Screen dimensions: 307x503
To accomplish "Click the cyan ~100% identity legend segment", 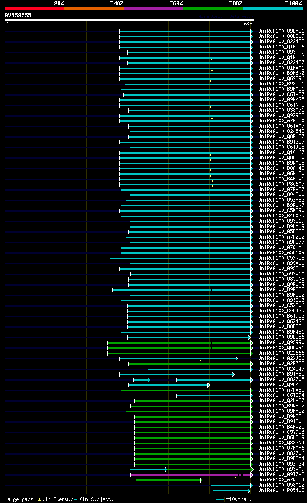I will [x=272, y=9].
